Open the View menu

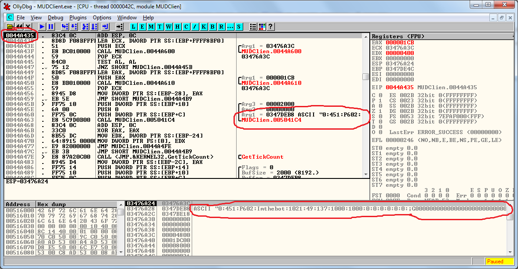[x=36, y=18]
